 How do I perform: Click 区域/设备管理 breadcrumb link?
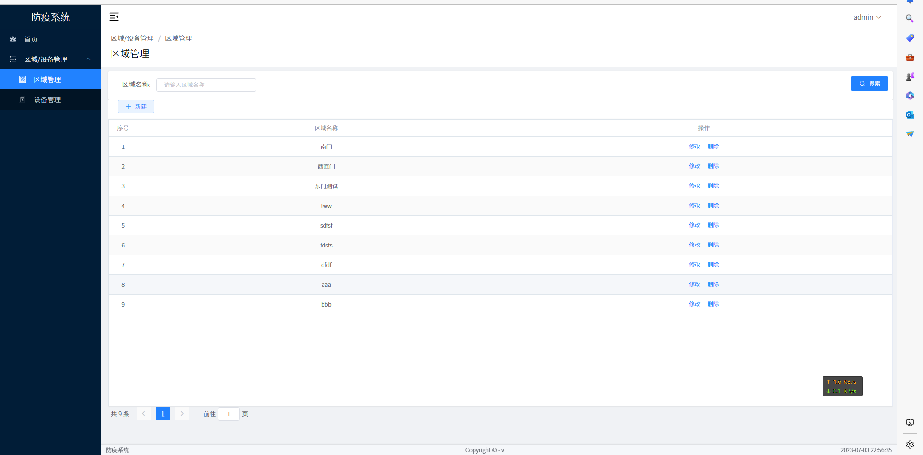132,38
